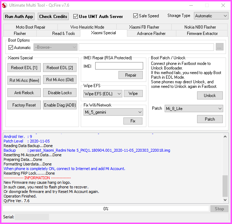Click log line 'Operation Finished.'
The image size is (232, 224).
pyautogui.click(x=20, y=196)
